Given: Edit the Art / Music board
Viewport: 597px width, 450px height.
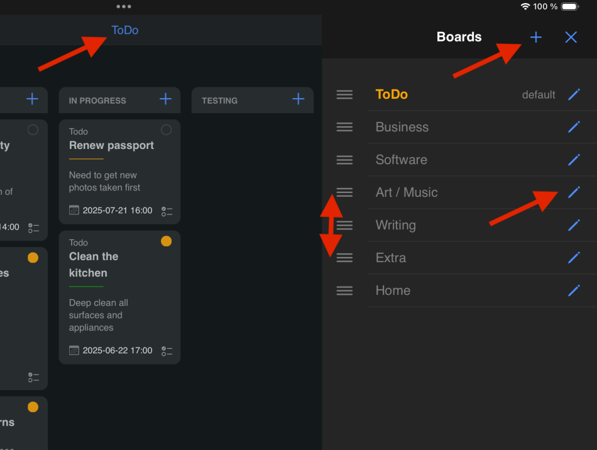Looking at the screenshot, I should tap(574, 192).
